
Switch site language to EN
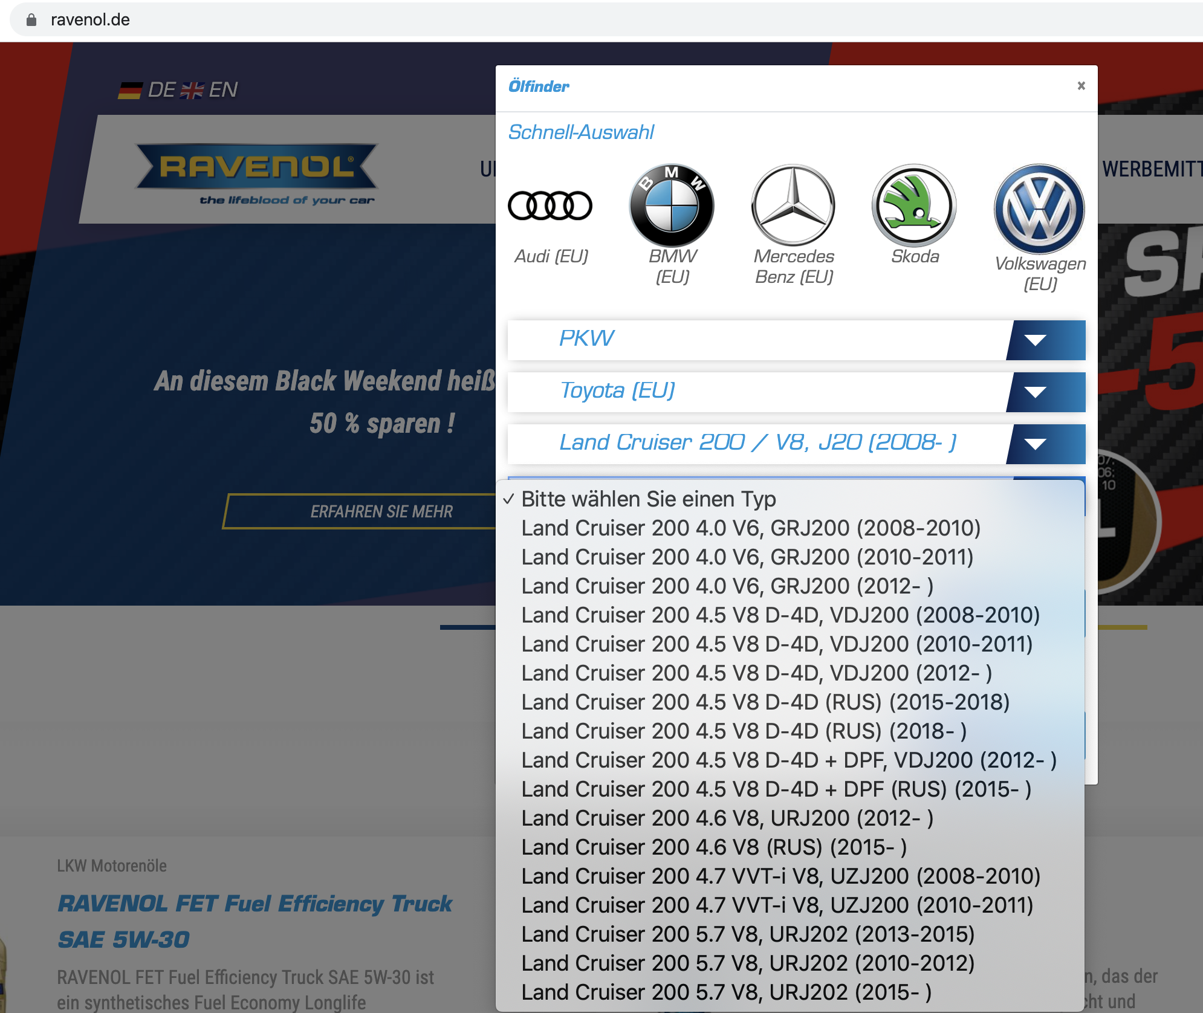point(223,90)
